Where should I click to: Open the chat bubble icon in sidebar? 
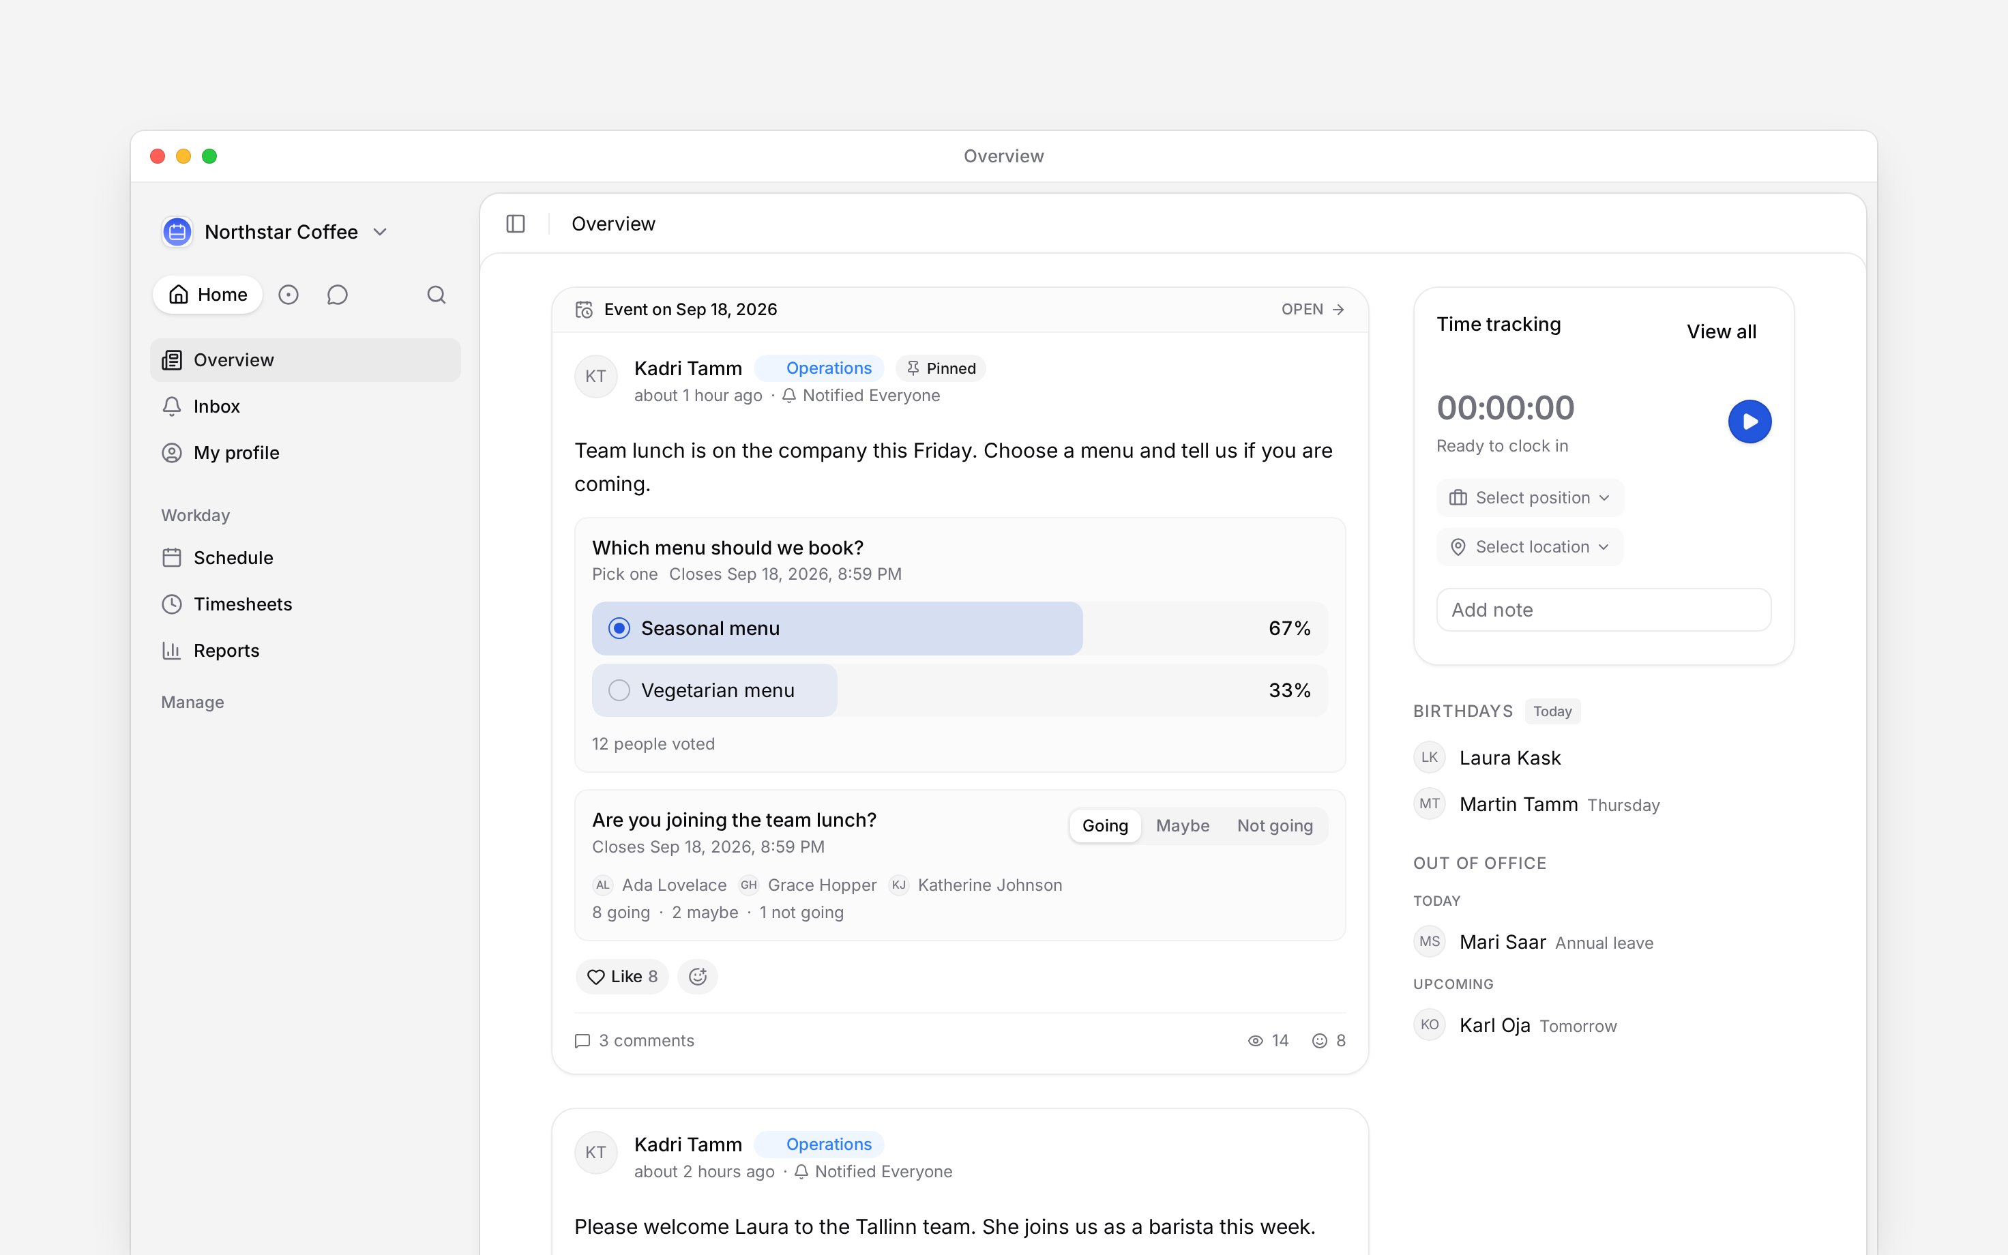coord(337,295)
